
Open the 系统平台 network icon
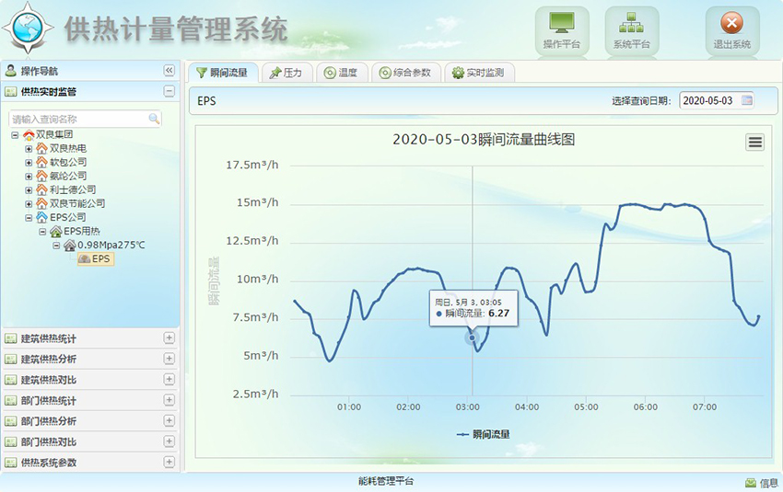point(631,25)
